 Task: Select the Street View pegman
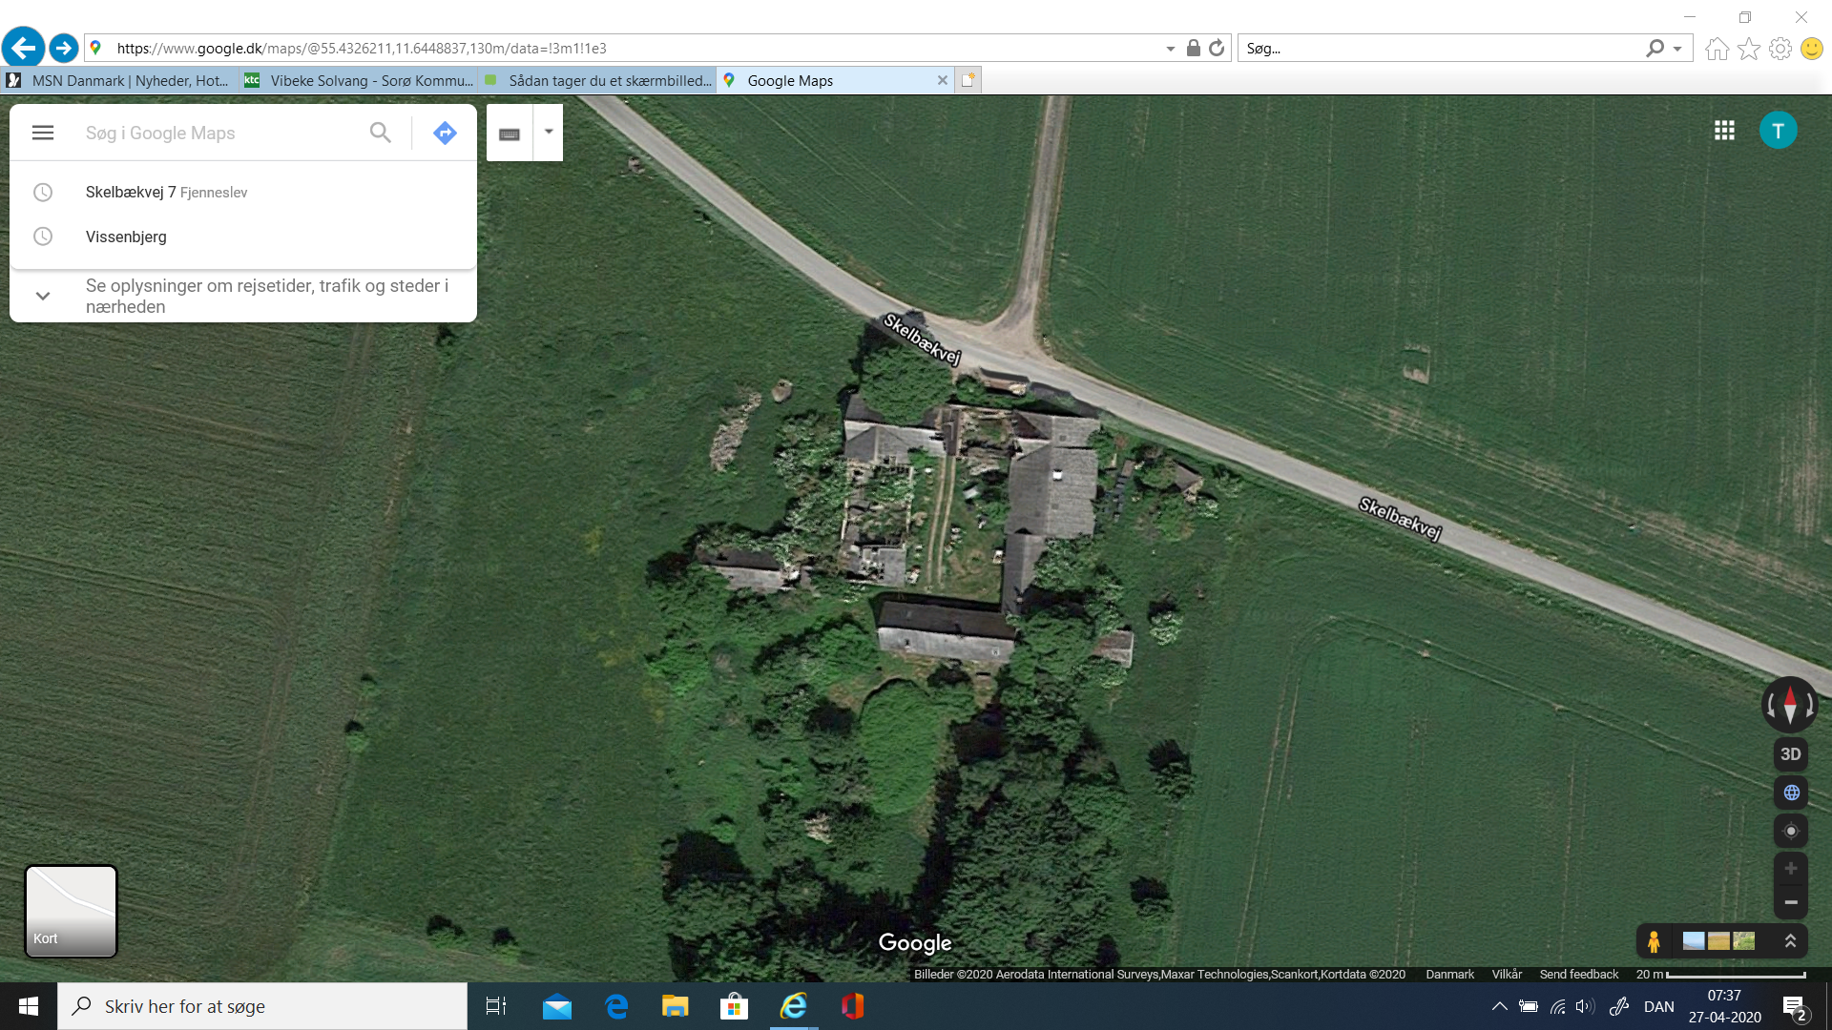[x=1654, y=941]
